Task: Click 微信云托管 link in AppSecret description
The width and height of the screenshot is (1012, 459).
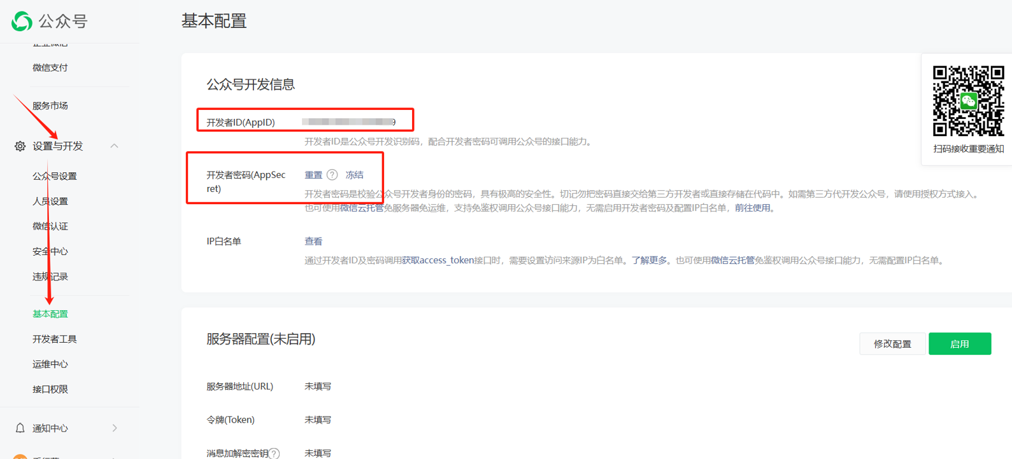Action: [x=362, y=208]
